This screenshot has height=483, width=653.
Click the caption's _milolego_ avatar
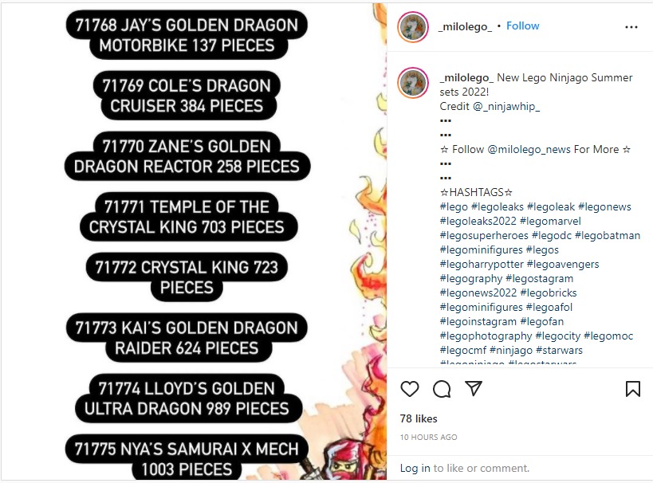click(413, 82)
